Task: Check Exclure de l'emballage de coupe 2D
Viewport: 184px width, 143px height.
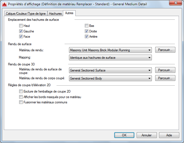Action: tap(21, 91)
